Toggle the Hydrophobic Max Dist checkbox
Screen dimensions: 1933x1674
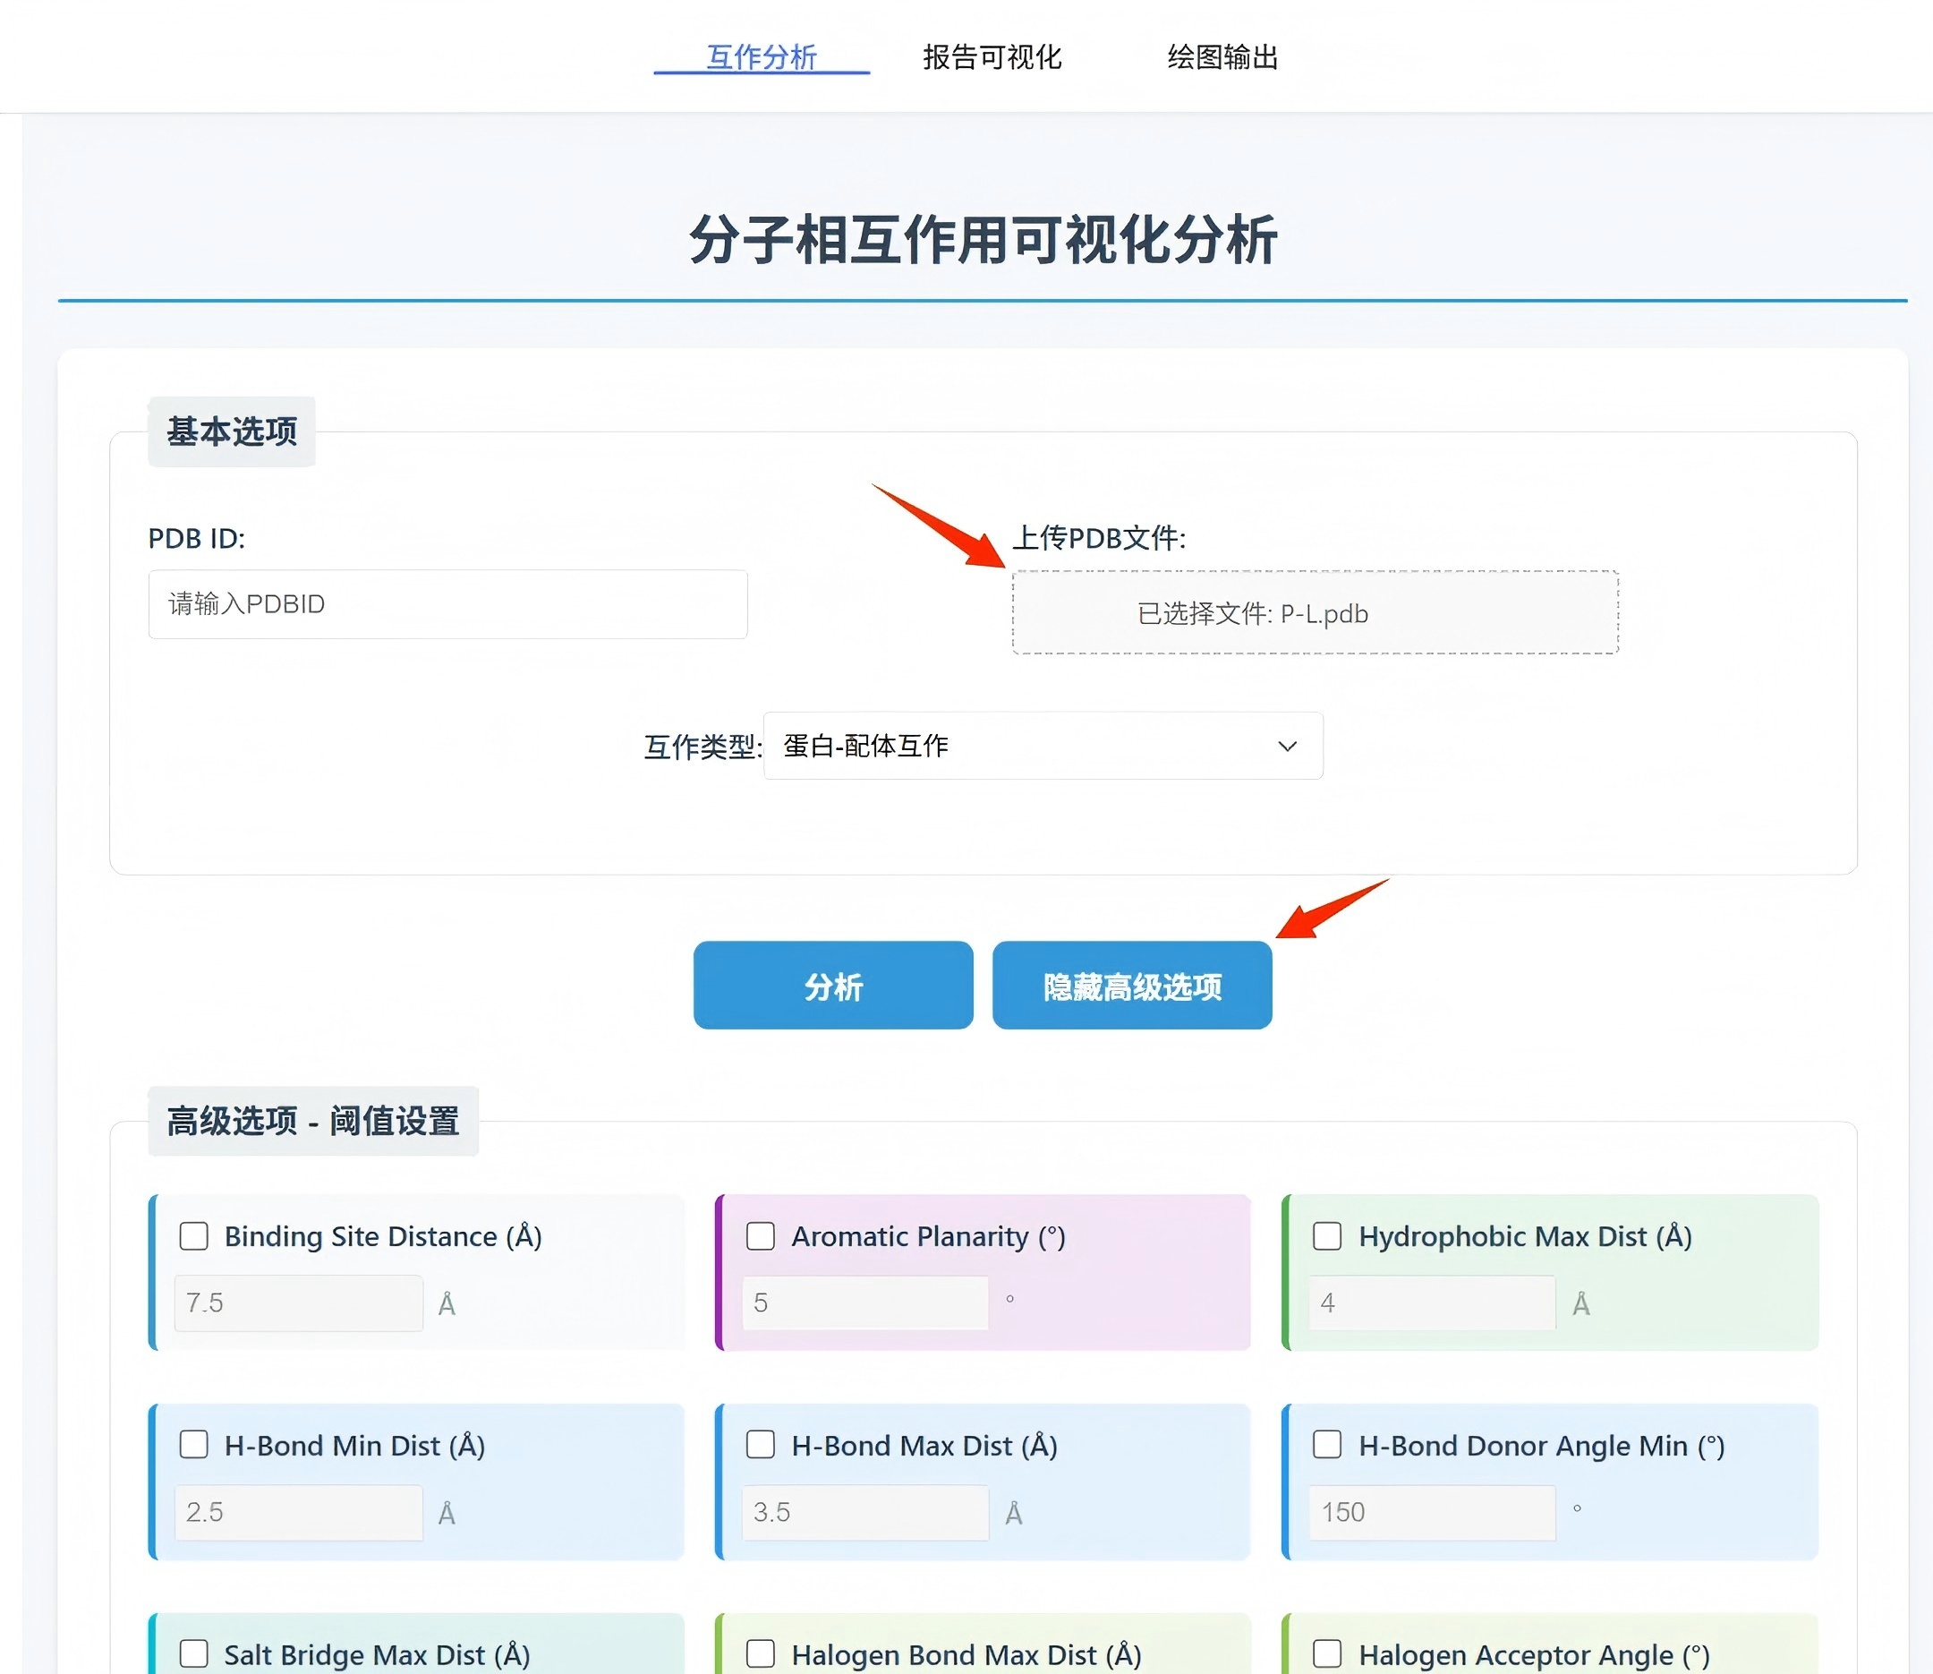point(1327,1236)
